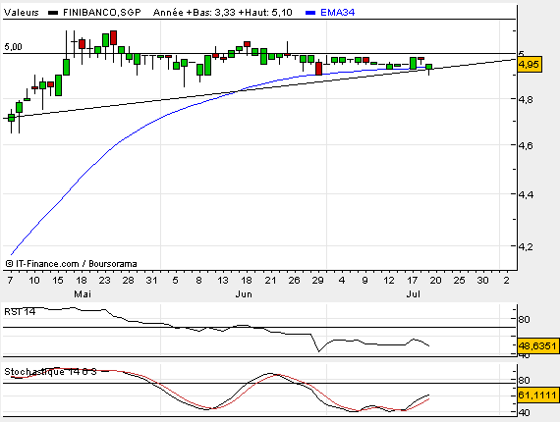The height and width of the screenshot is (422, 560).
Task: Click the Stochastique indicator label
Action: point(50,372)
